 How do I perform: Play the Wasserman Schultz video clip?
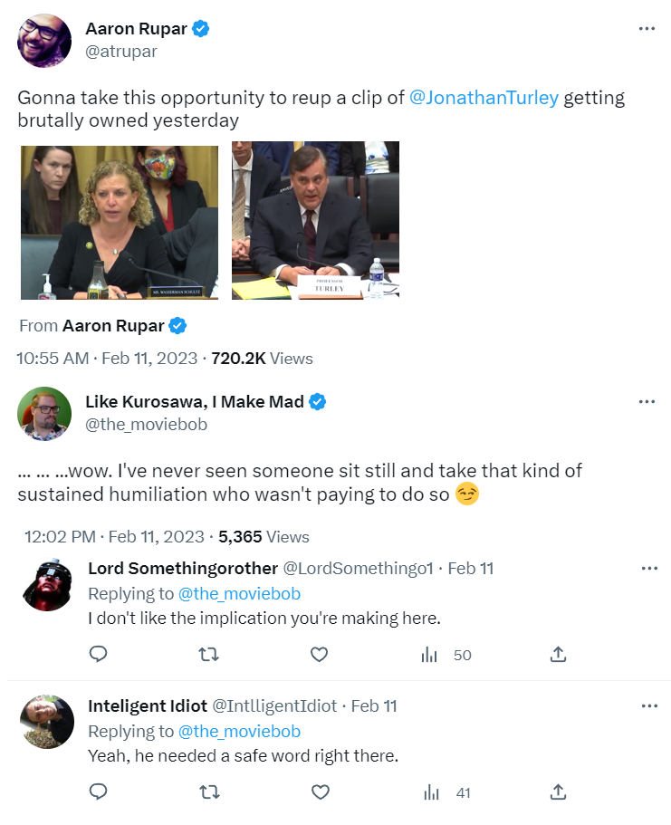(120, 222)
